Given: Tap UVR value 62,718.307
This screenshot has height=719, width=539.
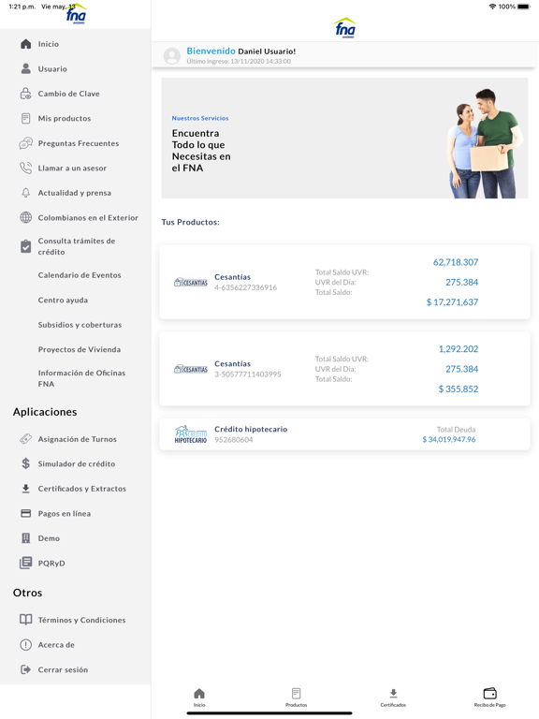Looking at the screenshot, I should [456, 262].
